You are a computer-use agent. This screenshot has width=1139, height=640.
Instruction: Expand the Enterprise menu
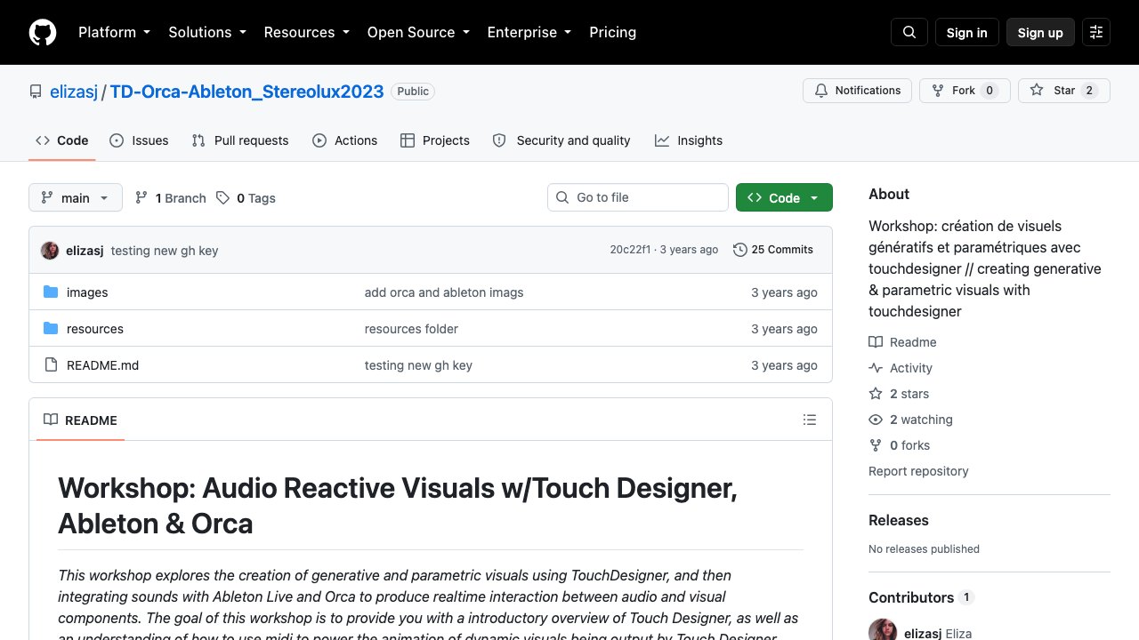[530, 32]
